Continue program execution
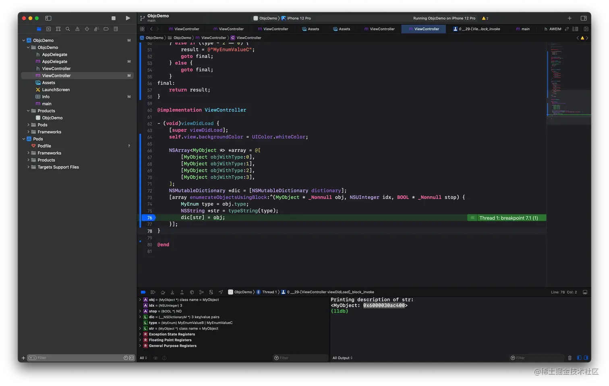The height and width of the screenshot is (386, 609). (153, 292)
